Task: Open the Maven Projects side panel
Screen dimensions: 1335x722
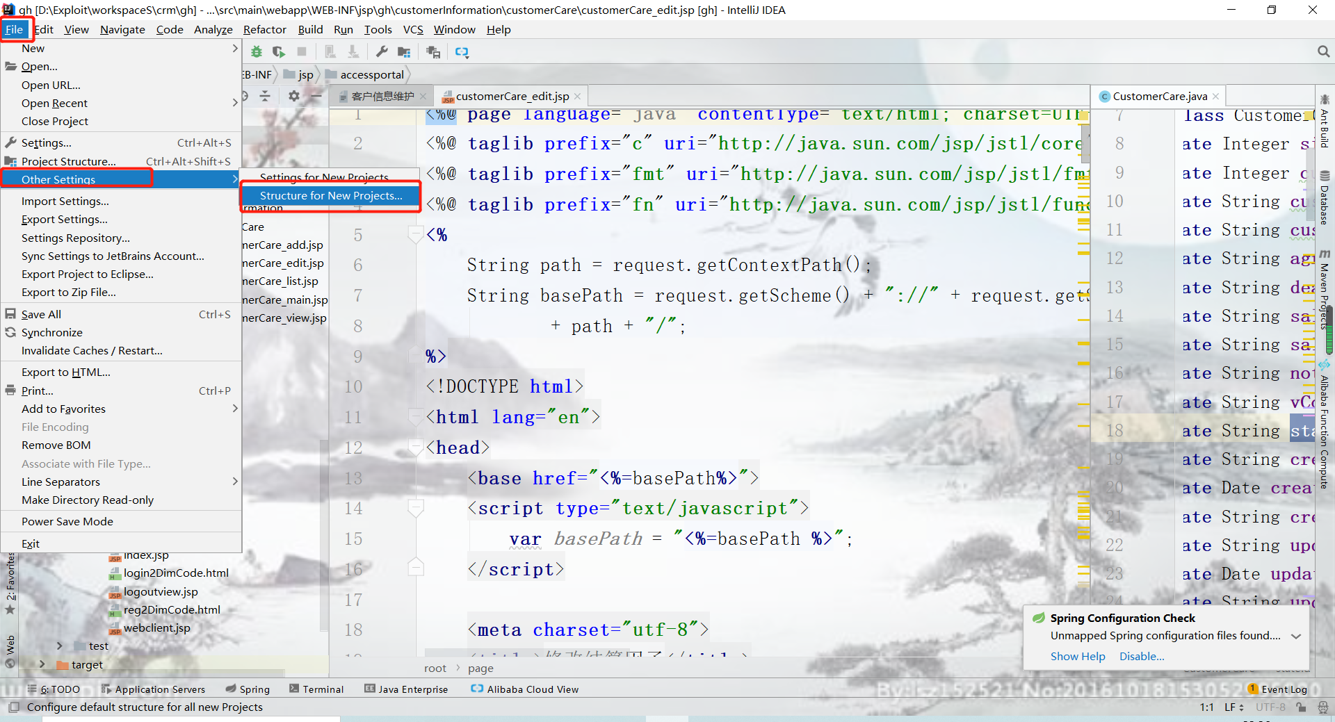Action: pyautogui.click(x=1325, y=288)
